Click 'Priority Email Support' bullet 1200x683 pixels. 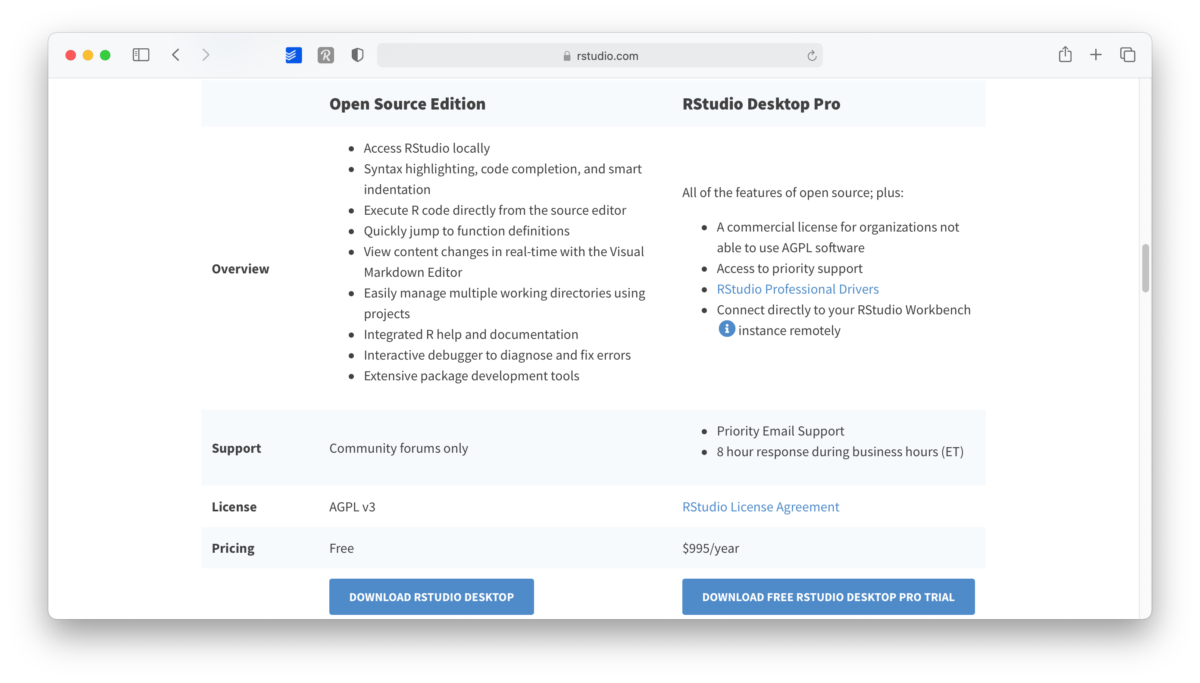click(x=780, y=431)
